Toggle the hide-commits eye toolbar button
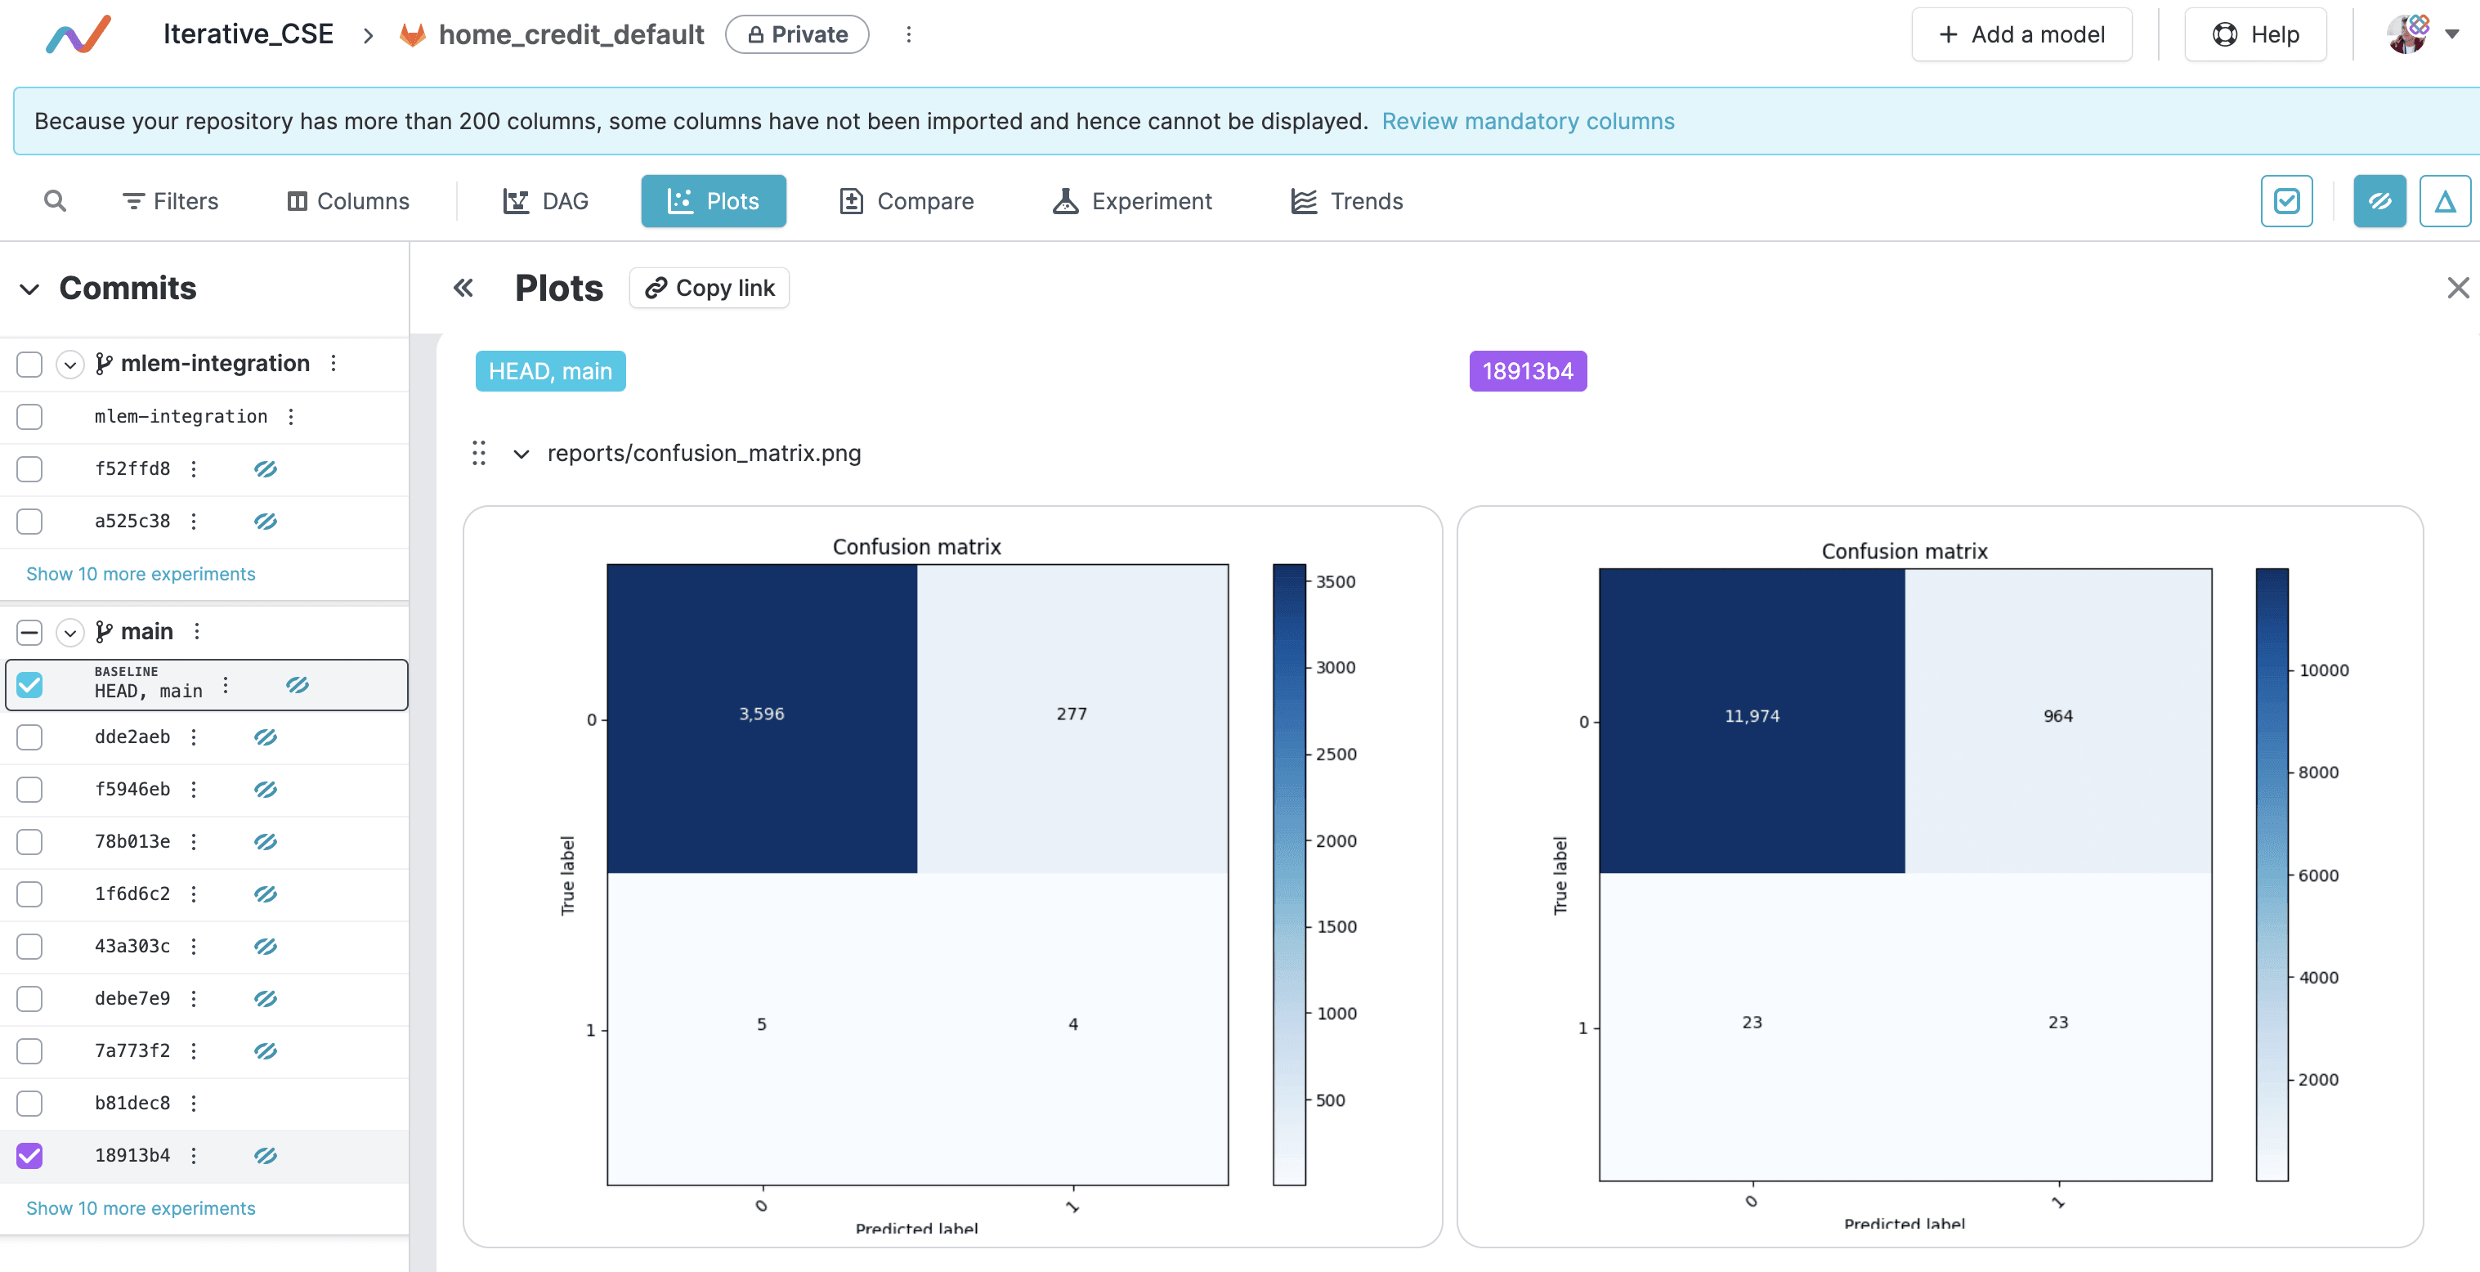 coord(2379,200)
